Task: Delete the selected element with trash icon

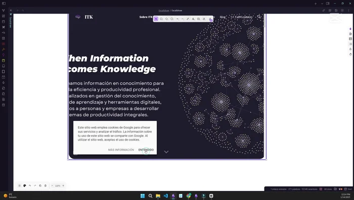Action: 46,185
